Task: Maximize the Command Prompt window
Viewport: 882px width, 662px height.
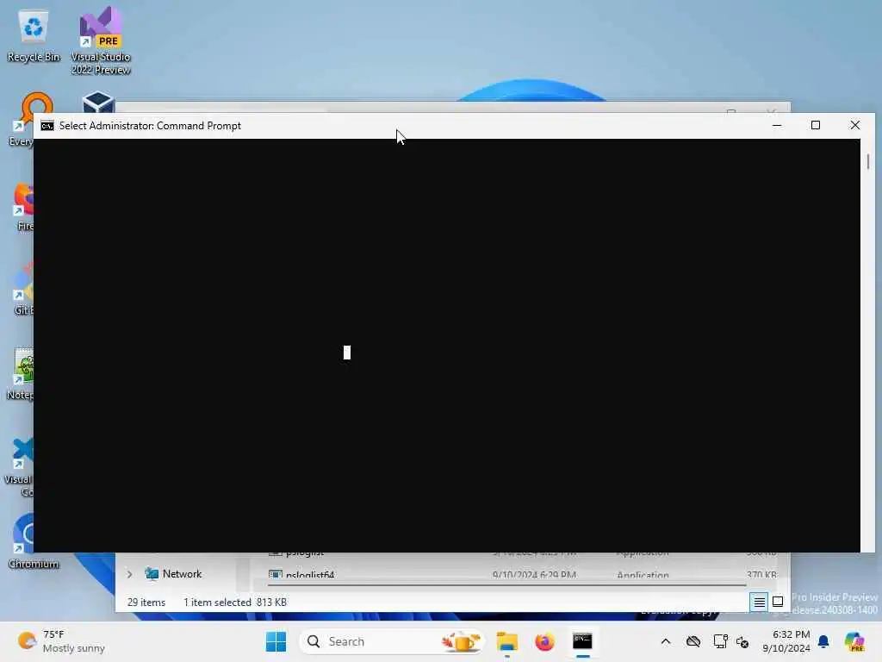Action: point(816,125)
